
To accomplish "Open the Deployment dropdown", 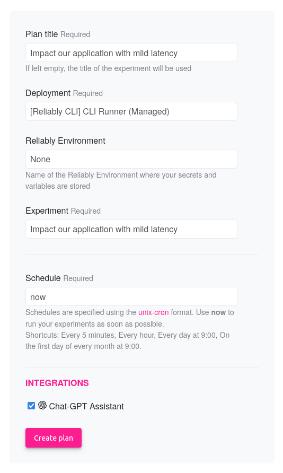I will [131, 111].
